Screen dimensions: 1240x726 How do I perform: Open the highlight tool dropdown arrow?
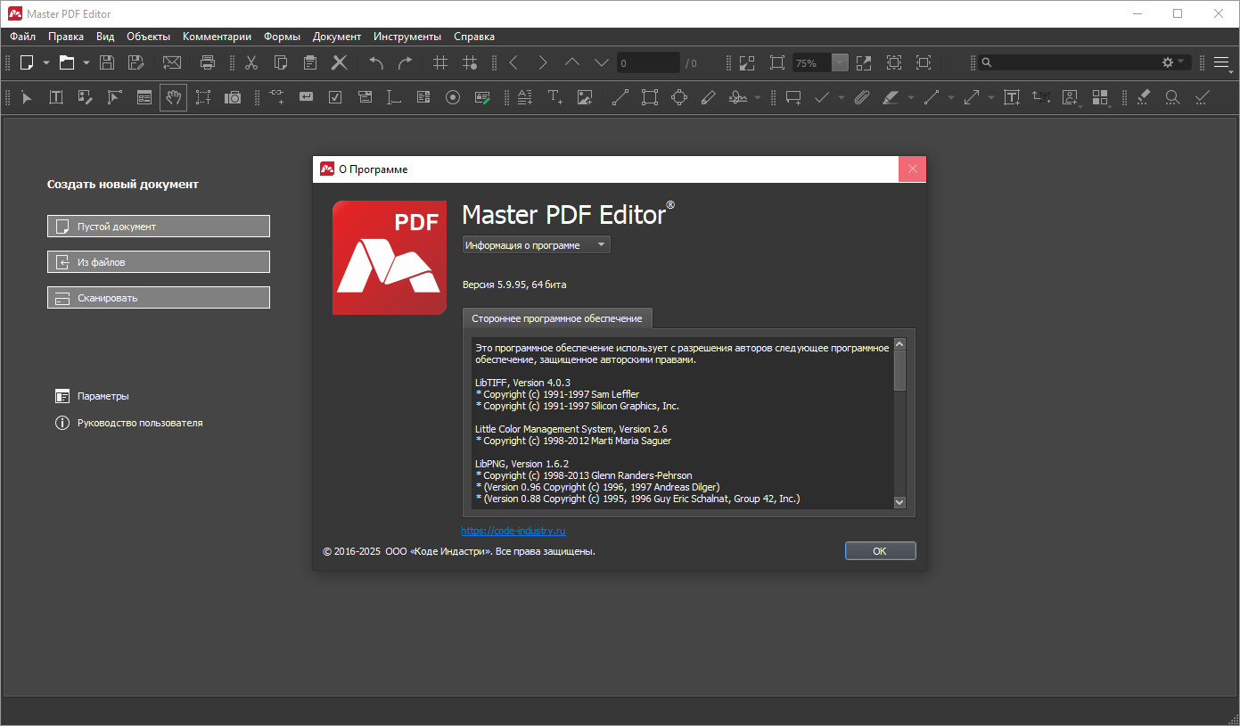click(911, 97)
